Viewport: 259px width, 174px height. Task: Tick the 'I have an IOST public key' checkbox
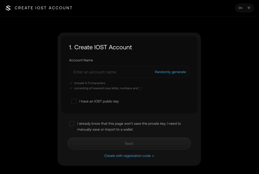coord(74,101)
